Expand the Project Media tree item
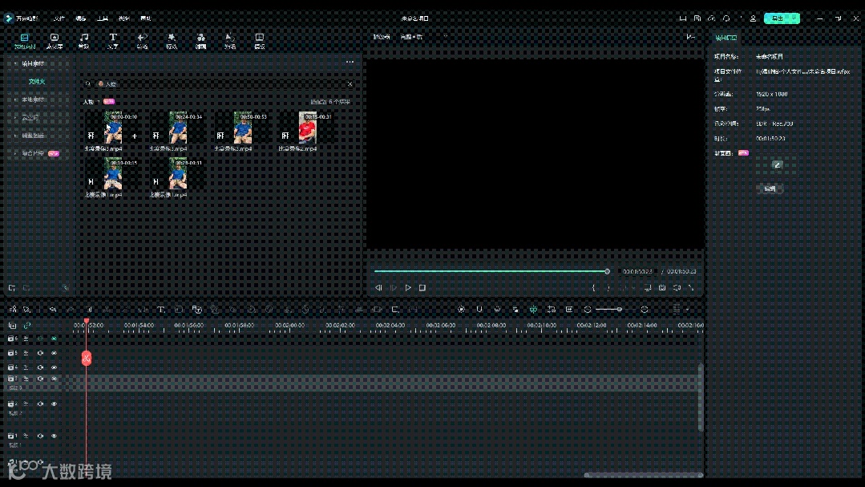865x487 pixels. [x=15, y=63]
